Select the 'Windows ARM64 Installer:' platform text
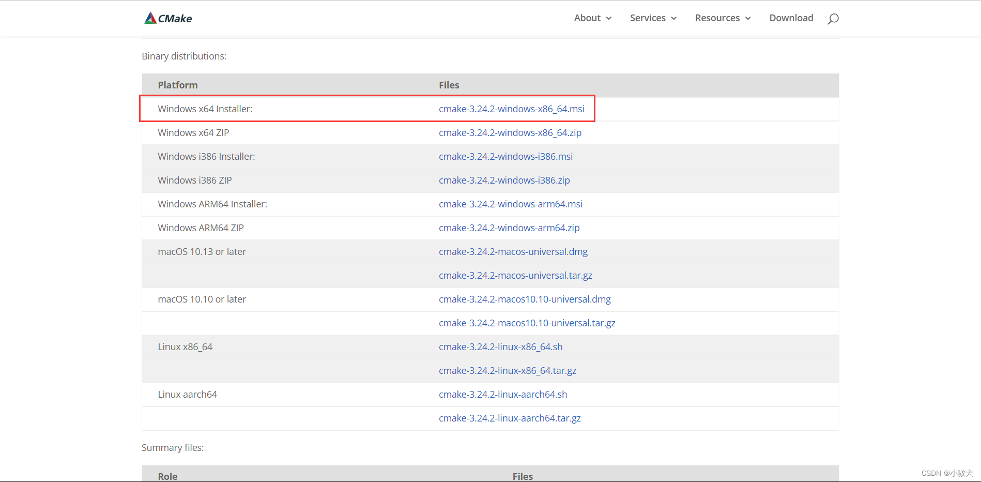The height and width of the screenshot is (482, 981). click(212, 204)
